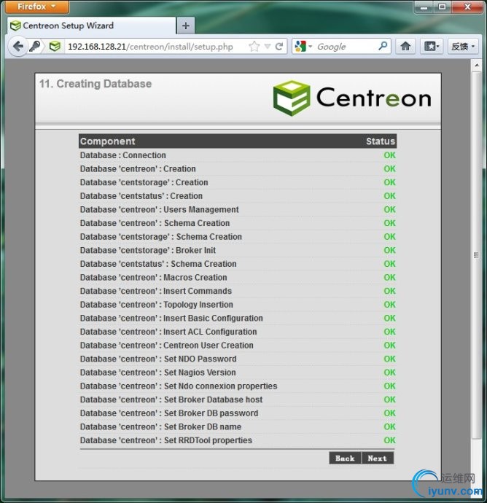The image size is (487, 503).
Task: Go to home page via house icon
Action: (x=405, y=47)
